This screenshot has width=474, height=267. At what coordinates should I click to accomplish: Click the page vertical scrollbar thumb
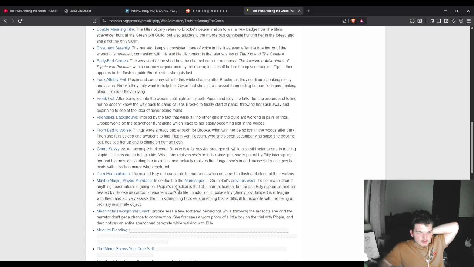pos(472,147)
